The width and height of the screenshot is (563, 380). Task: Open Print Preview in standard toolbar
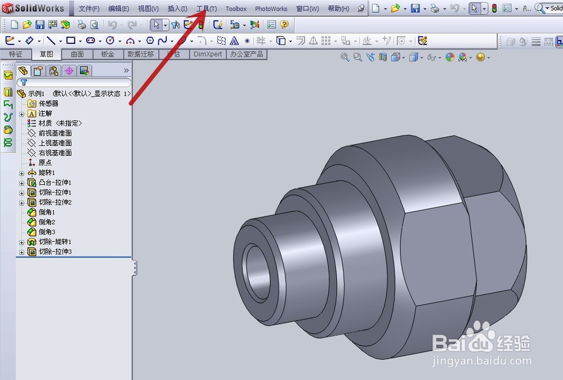point(95,24)
